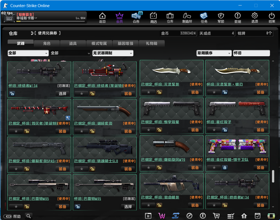Click the scrollbar up arrow
This screenshot has width=280, height=220.
coord(273,61)
